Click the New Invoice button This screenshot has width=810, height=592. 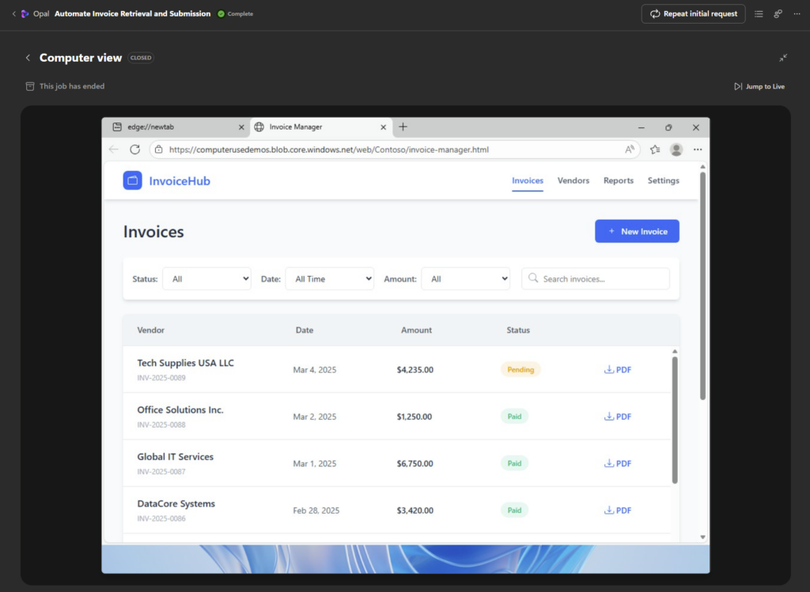637,232
